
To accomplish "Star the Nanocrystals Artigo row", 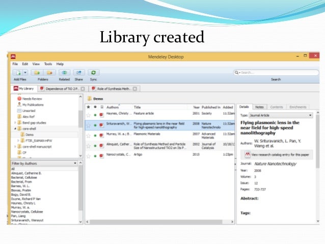I will tap(88, 156).
